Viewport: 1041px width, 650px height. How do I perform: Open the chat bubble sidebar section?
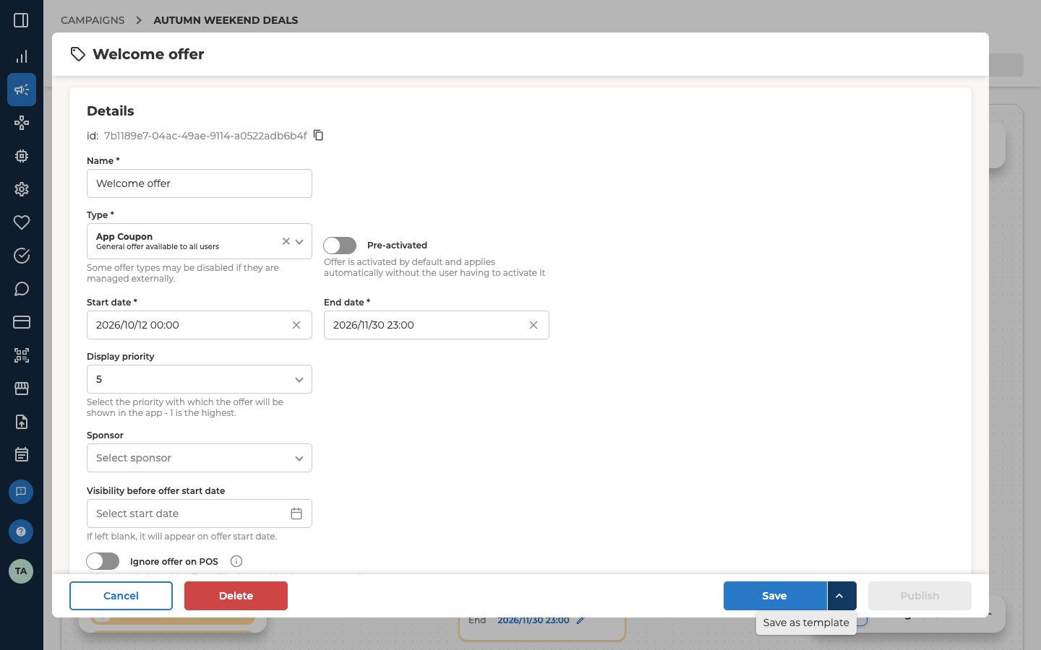(x=22, y=289)
